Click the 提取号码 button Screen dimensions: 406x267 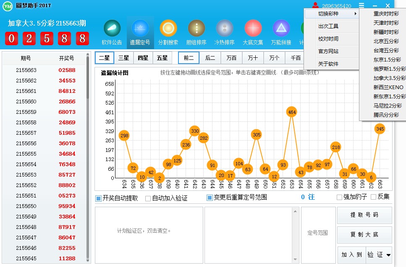click(x=364, y=215)
